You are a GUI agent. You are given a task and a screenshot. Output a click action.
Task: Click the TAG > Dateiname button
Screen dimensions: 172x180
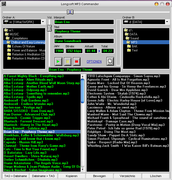click(15, 176)
